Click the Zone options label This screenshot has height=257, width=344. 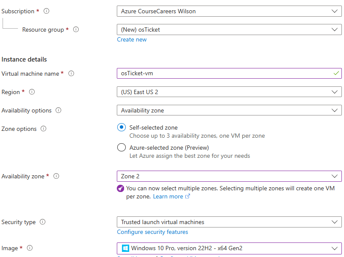point(19,129)
